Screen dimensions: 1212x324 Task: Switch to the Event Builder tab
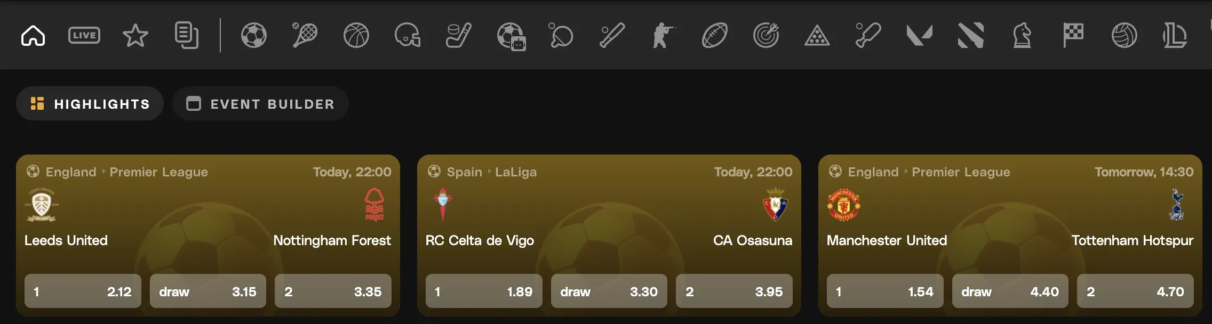pos(261,104)
